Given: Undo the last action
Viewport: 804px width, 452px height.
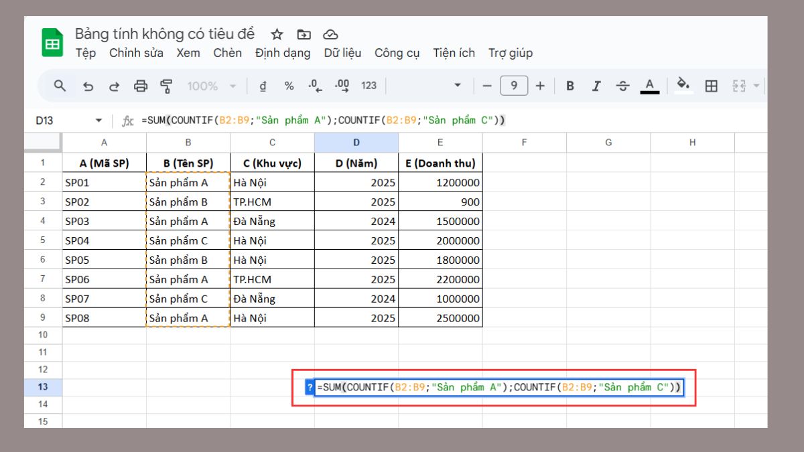Looking at the screenshot, I should 88,86.
